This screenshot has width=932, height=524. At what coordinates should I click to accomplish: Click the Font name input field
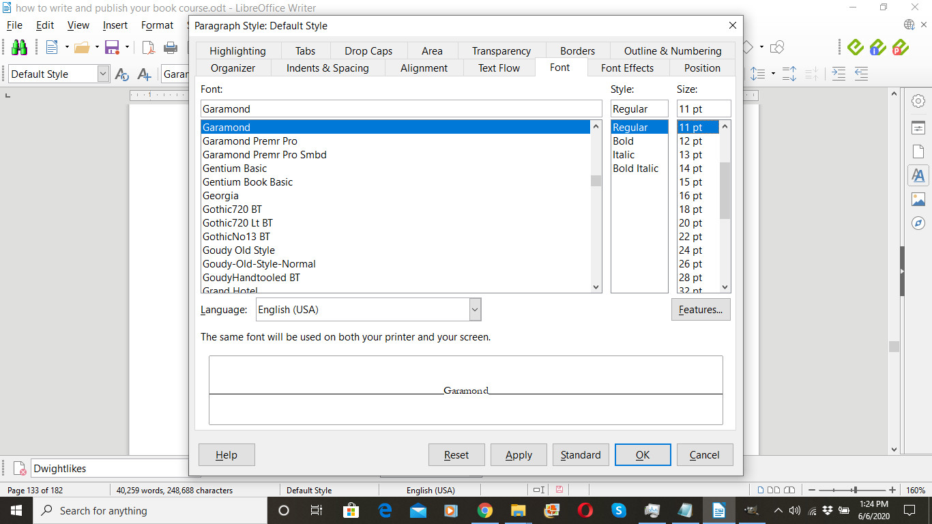point(401,109)
